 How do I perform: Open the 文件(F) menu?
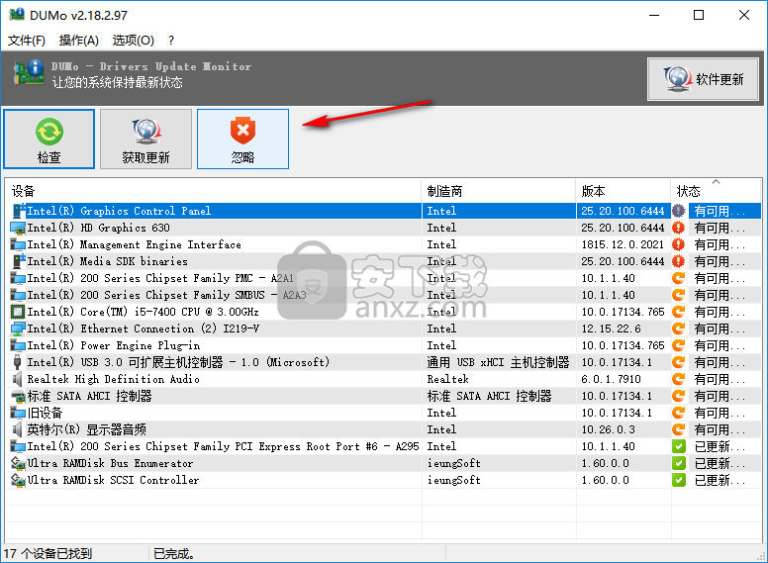[27, 41]
